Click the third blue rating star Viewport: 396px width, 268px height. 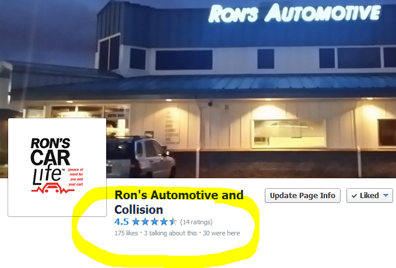point(155,222)
